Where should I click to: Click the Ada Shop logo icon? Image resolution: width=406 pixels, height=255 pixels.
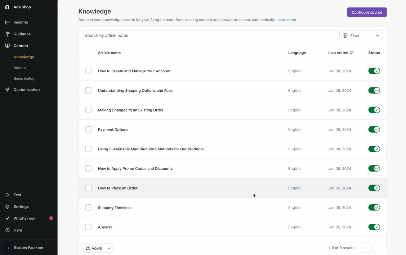pyautogui.click(x=7, y=7)
